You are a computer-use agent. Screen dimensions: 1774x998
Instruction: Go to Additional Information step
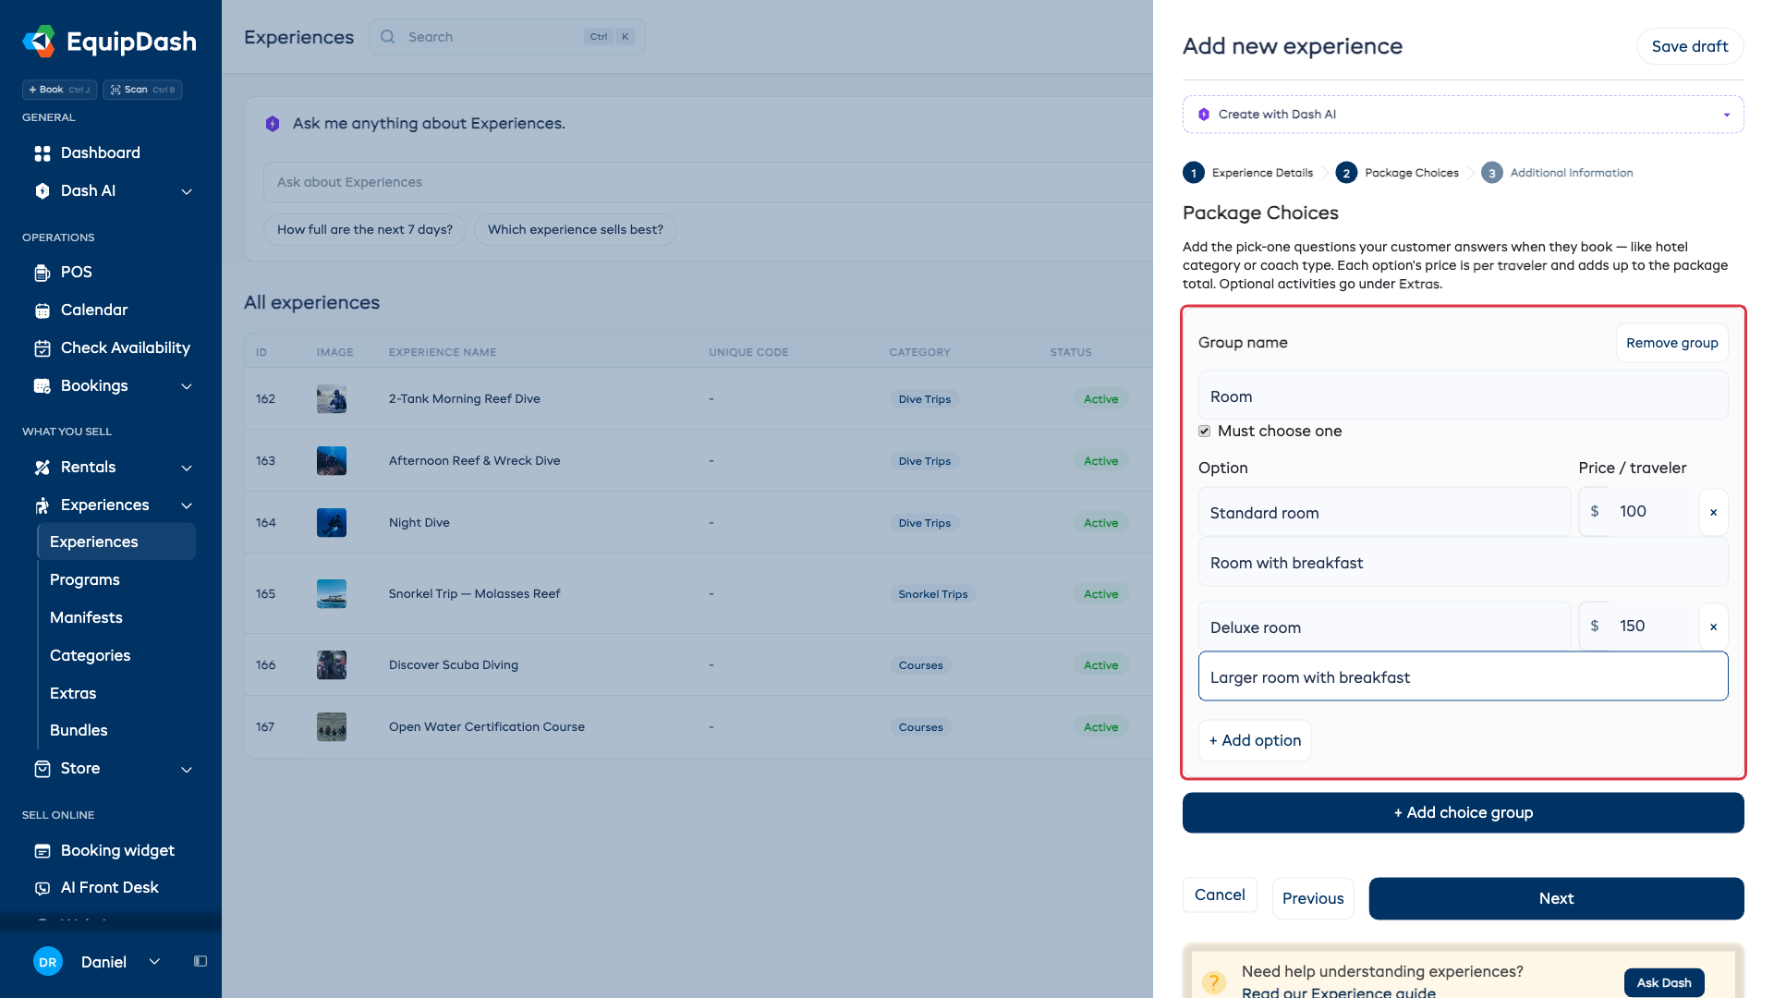click(1557, 173)
